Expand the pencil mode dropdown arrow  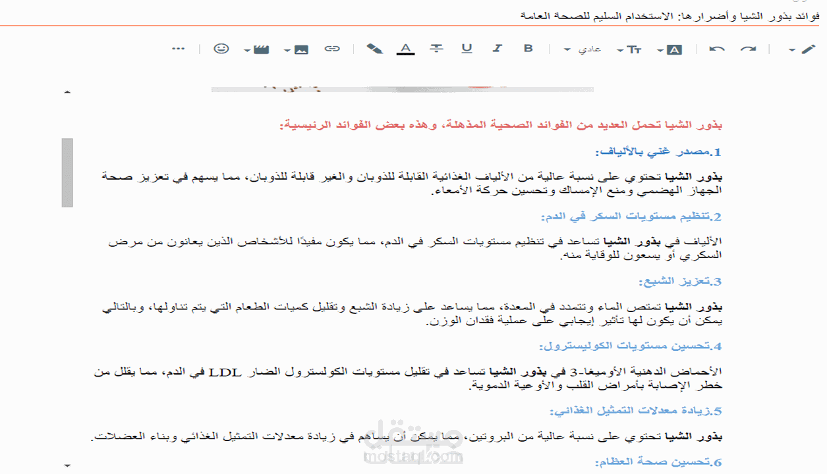coord(792,50)
